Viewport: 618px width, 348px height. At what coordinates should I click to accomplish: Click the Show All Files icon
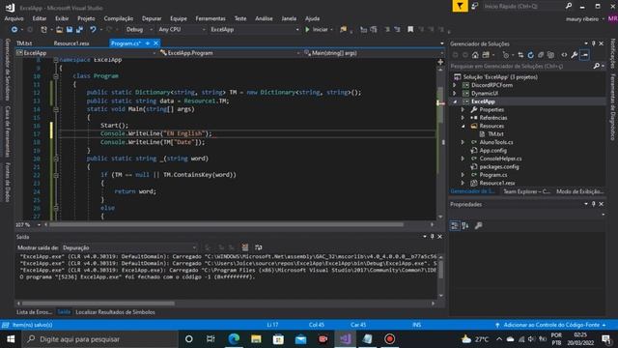[x=551, y=55]
